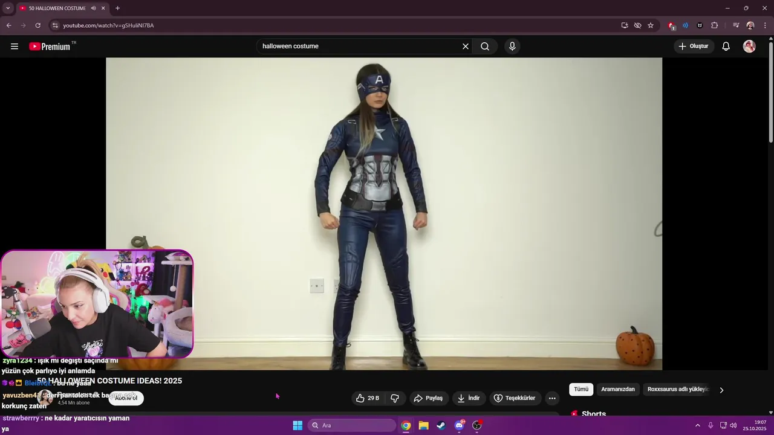Start voice search with the microphone
774x435 pixels.
tap(512, 47)
